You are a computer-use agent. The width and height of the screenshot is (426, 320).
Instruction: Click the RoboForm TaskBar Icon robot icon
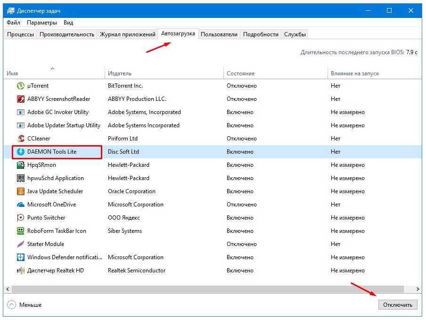[x=21, y=231]
